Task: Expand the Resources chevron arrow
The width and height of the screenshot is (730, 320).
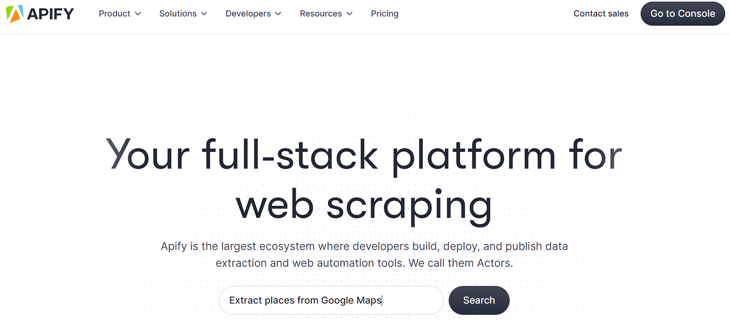Action: click(349, 14)
